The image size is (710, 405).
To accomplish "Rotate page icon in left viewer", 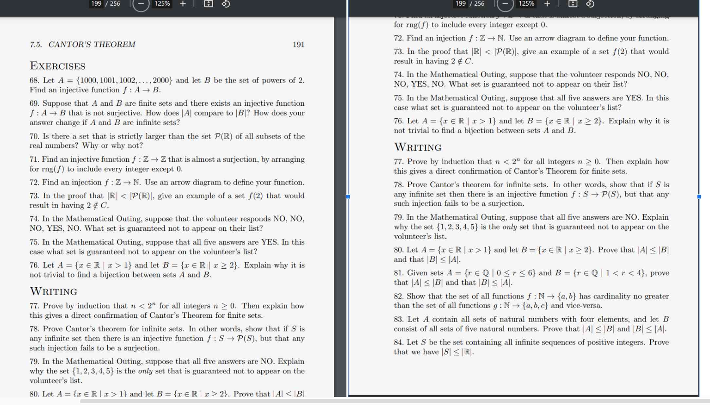I will pos(226,4).
